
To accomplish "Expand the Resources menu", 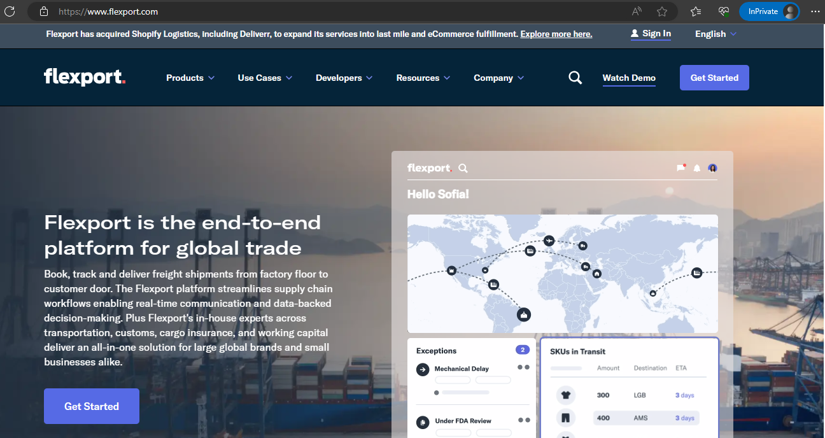I will coord(423,78).
